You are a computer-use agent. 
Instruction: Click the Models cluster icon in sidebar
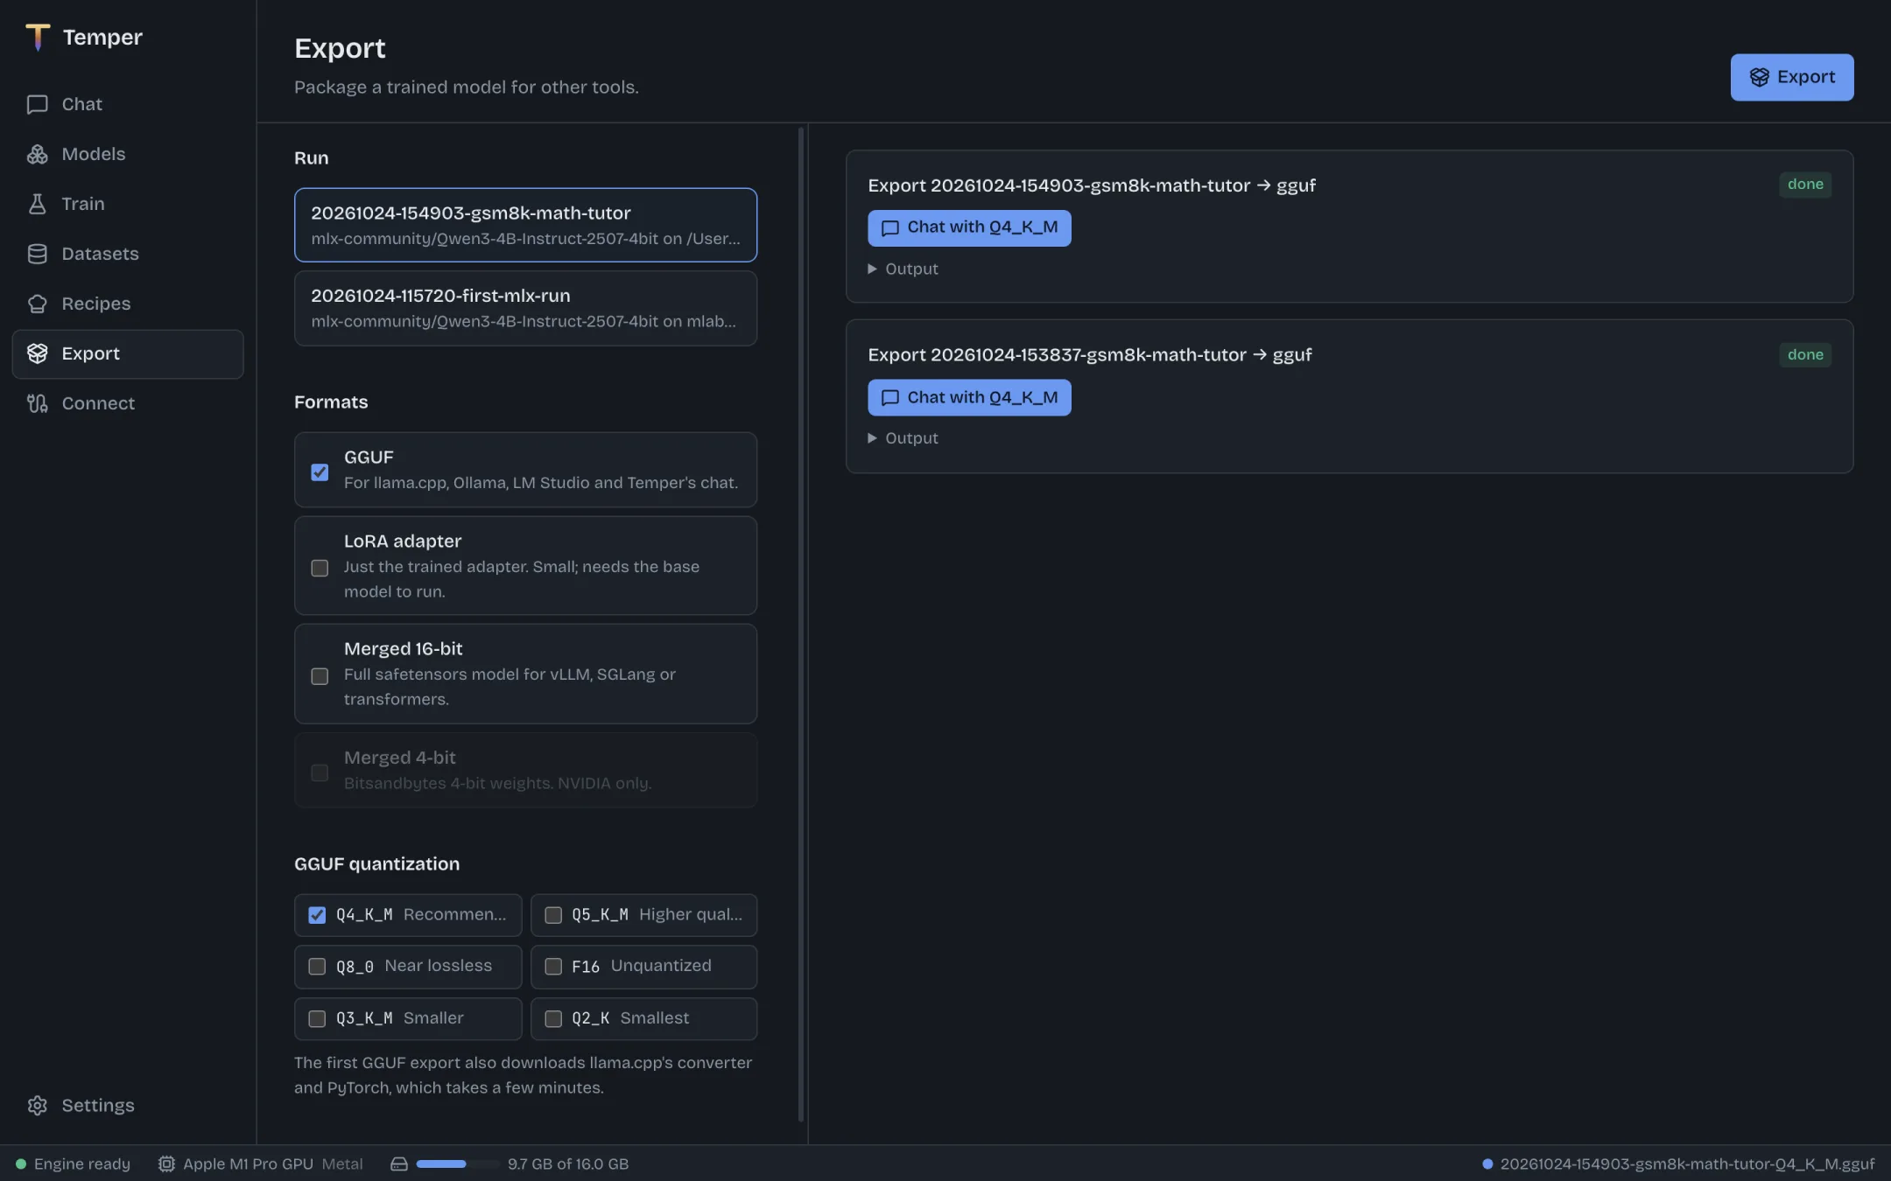coord(37,154)
